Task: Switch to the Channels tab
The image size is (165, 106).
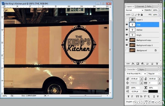Action: coord(140,7)
